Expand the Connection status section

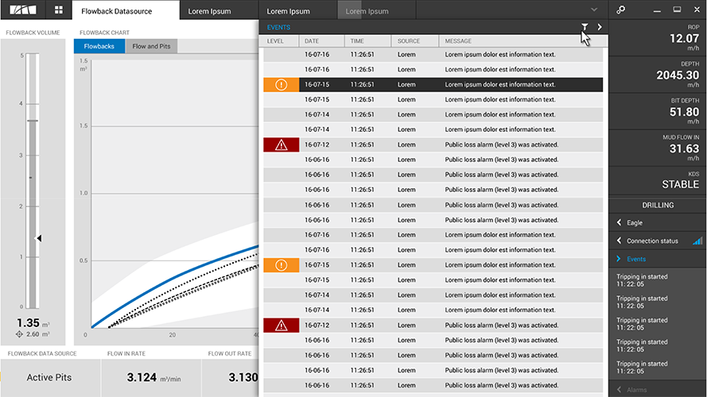pyautogui.click(x=620, y=241)
